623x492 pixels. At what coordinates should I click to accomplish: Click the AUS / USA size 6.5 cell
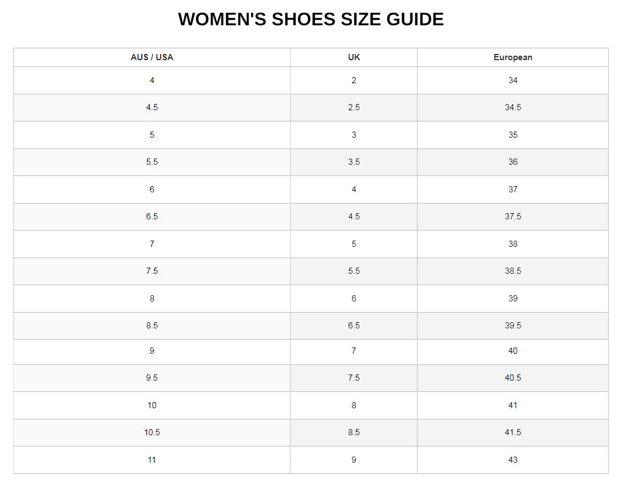tap(152, 216)
